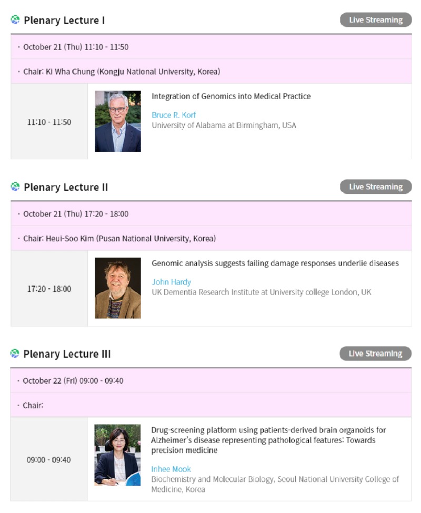The width and height of the screenshot is (421, 513).
Task: Click Live Streaming for Plenary Lecture II
Action: 376,187
